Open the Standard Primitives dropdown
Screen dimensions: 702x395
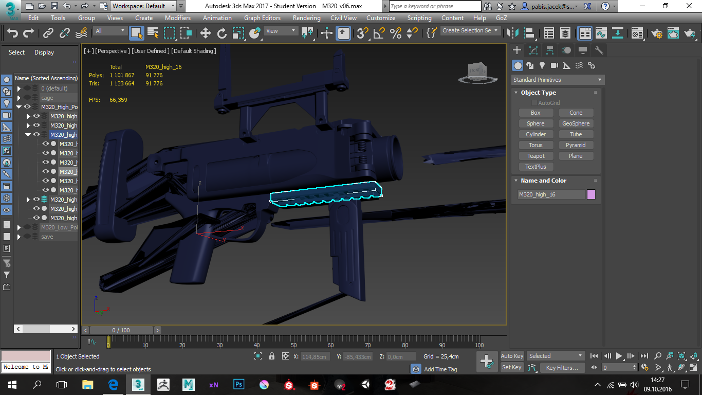[x=558, y=80]
